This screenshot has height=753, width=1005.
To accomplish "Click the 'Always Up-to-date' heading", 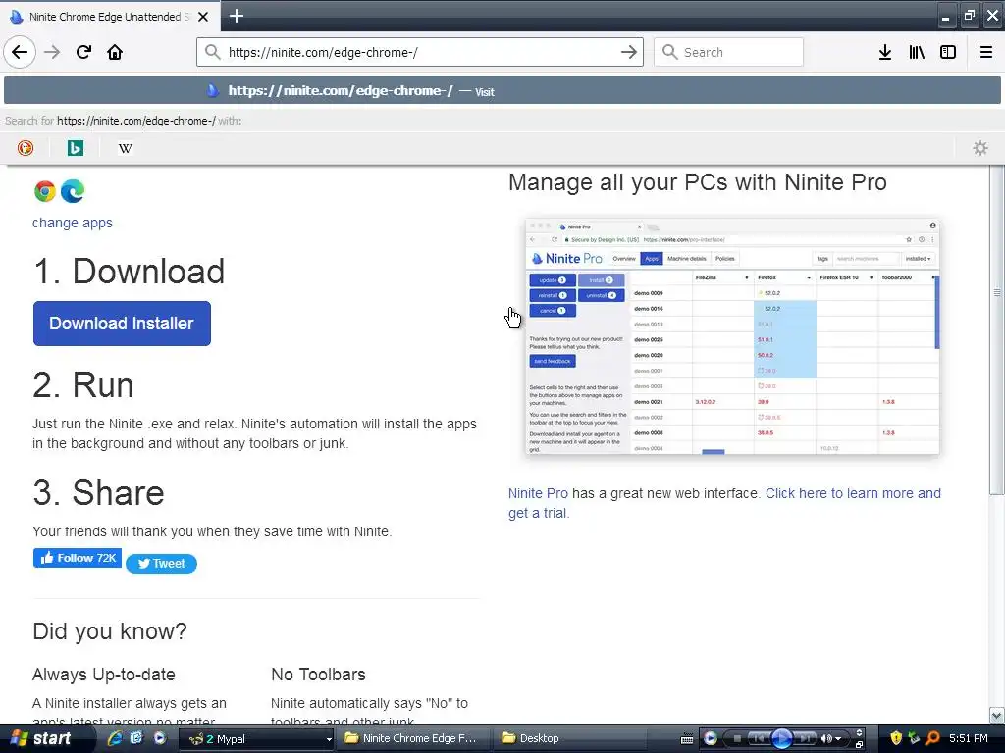I will coord(104,675).
